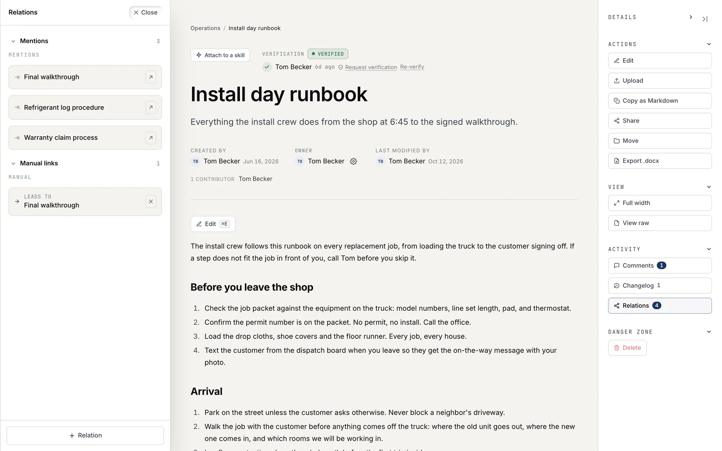Open Refrigerant log procedure arrow icon
Image resolution: width=722 pixels, height=451 pixels.
pyautogui.click(x=151, y=107)
